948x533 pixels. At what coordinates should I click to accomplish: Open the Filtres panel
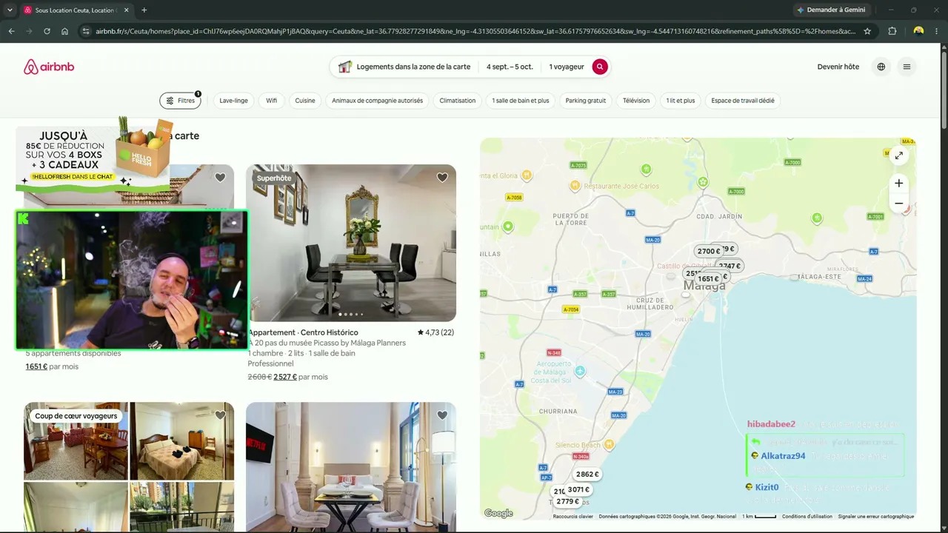click(180, 101)
